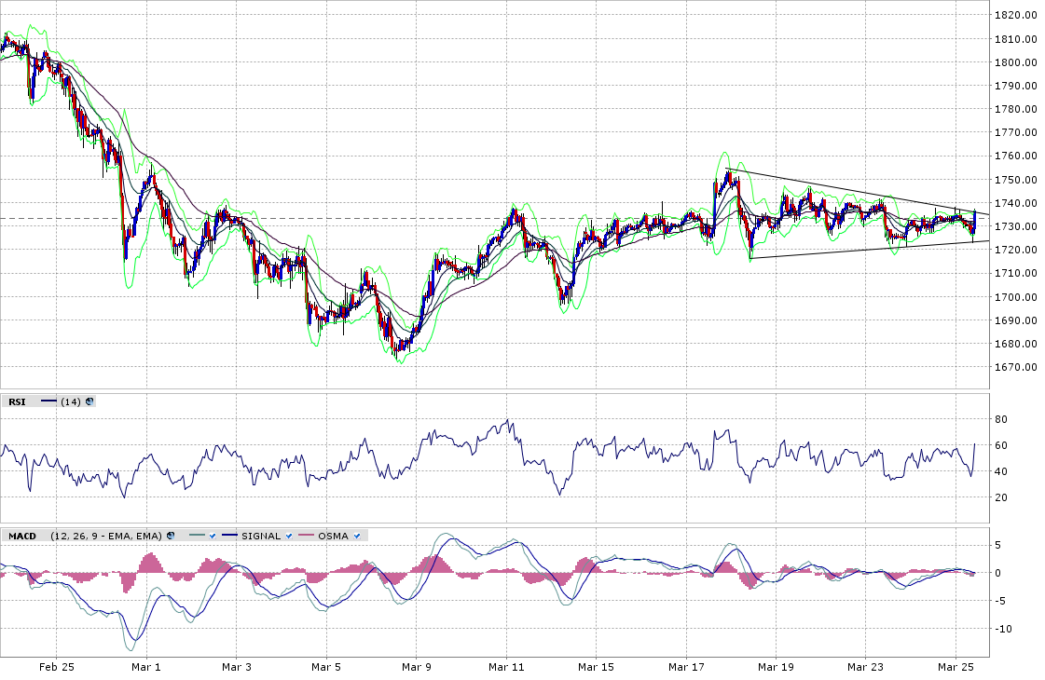Select the pink OSMA color swatch
The width and height of the screenshot is (1045, 680).
(304, 536)
